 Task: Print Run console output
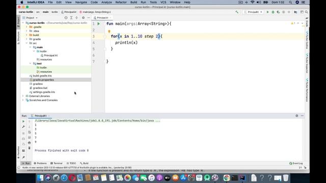[30, 143]
